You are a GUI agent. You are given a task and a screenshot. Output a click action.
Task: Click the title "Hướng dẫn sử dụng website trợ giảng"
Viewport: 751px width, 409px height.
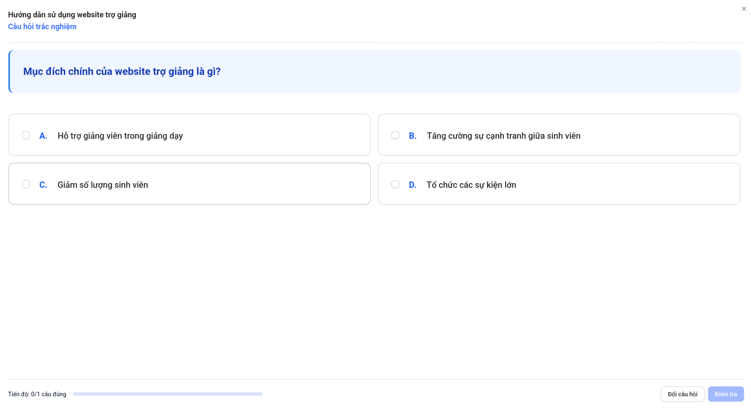[72, 15]
